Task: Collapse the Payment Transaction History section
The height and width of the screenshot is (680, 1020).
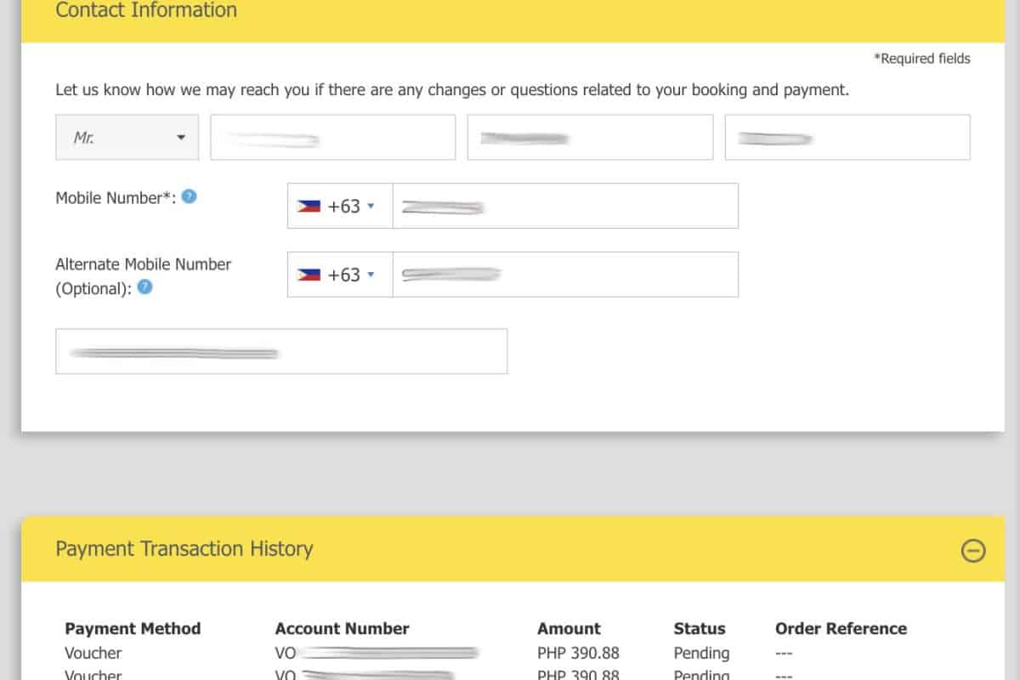Action: [x=972, y=551]
